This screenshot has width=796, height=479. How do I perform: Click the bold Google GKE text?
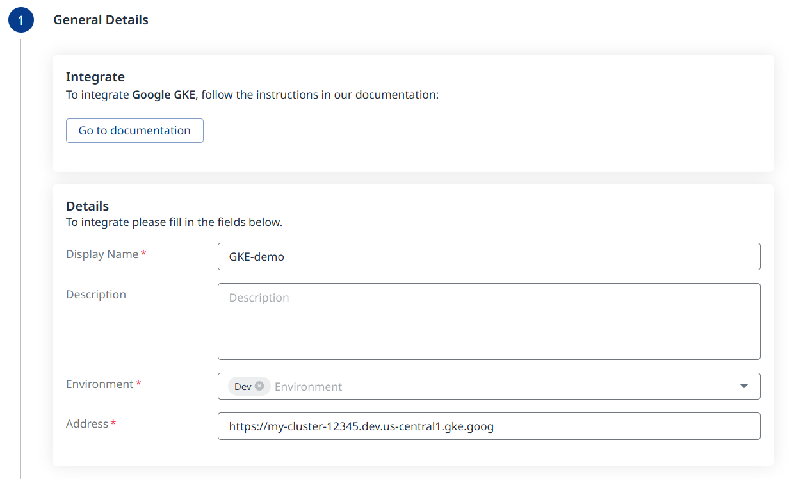click(x=163, y=95)
